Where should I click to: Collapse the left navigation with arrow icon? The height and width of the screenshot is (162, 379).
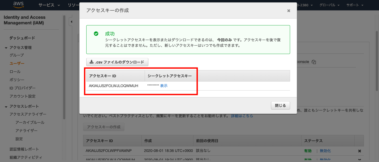click(x=71, y=21)
